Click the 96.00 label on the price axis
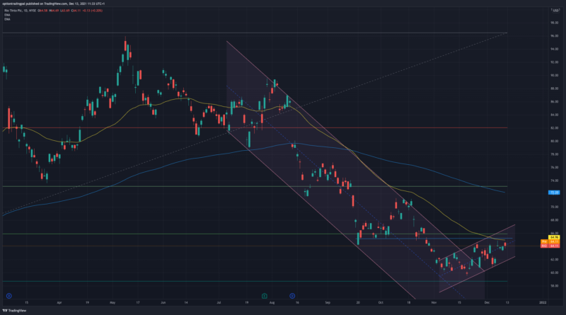Image resolution: width=566 pixels, height=315 pixels. coord(555,23)
